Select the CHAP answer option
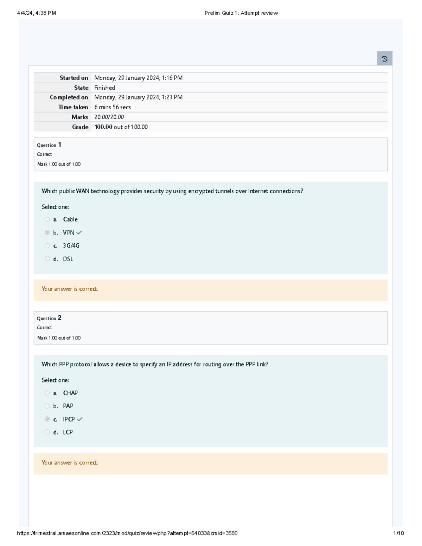Viewport: 422px width, 546px height. coord(47,393)
